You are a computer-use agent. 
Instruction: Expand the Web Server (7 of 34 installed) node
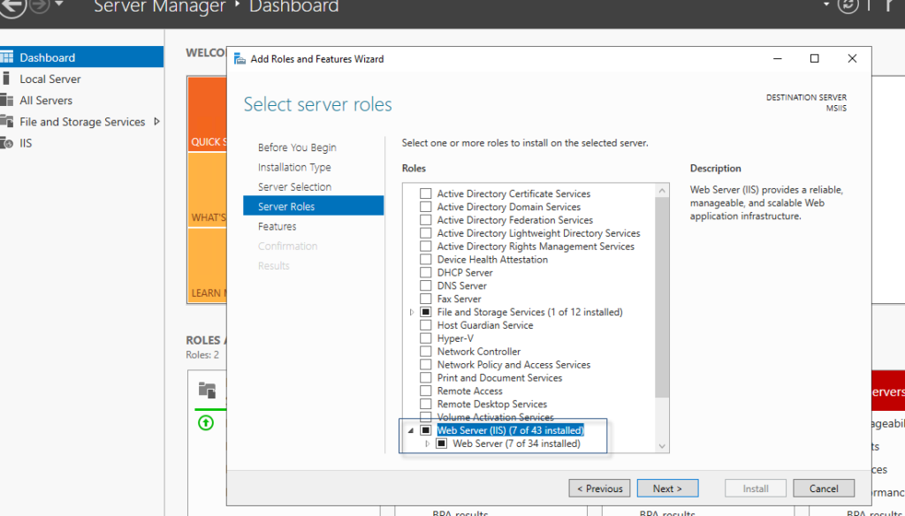428,444
